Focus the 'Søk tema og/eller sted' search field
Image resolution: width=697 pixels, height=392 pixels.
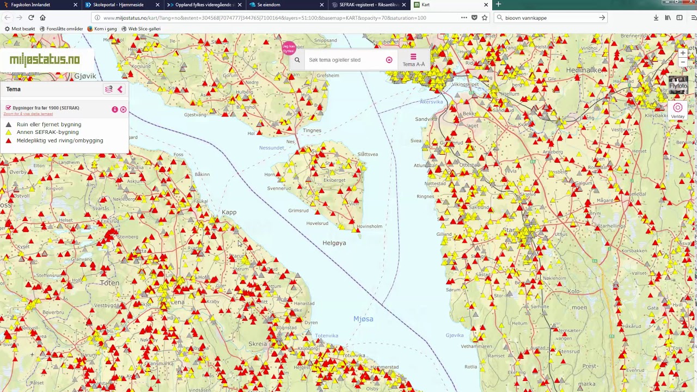343,60
